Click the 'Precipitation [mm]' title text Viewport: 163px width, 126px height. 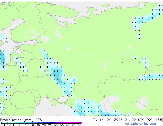[17, 120]
